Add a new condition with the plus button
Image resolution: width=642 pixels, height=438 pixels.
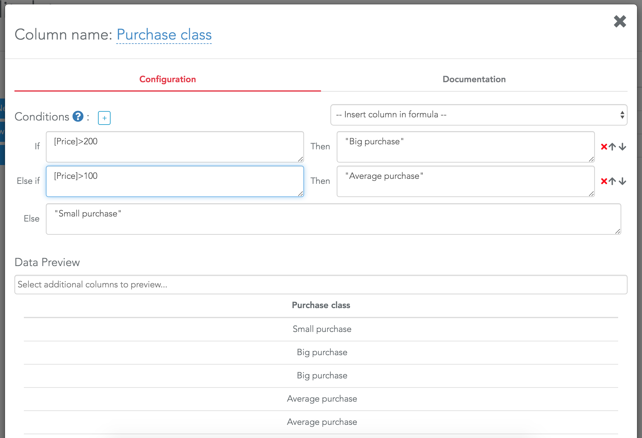[104, 118]
